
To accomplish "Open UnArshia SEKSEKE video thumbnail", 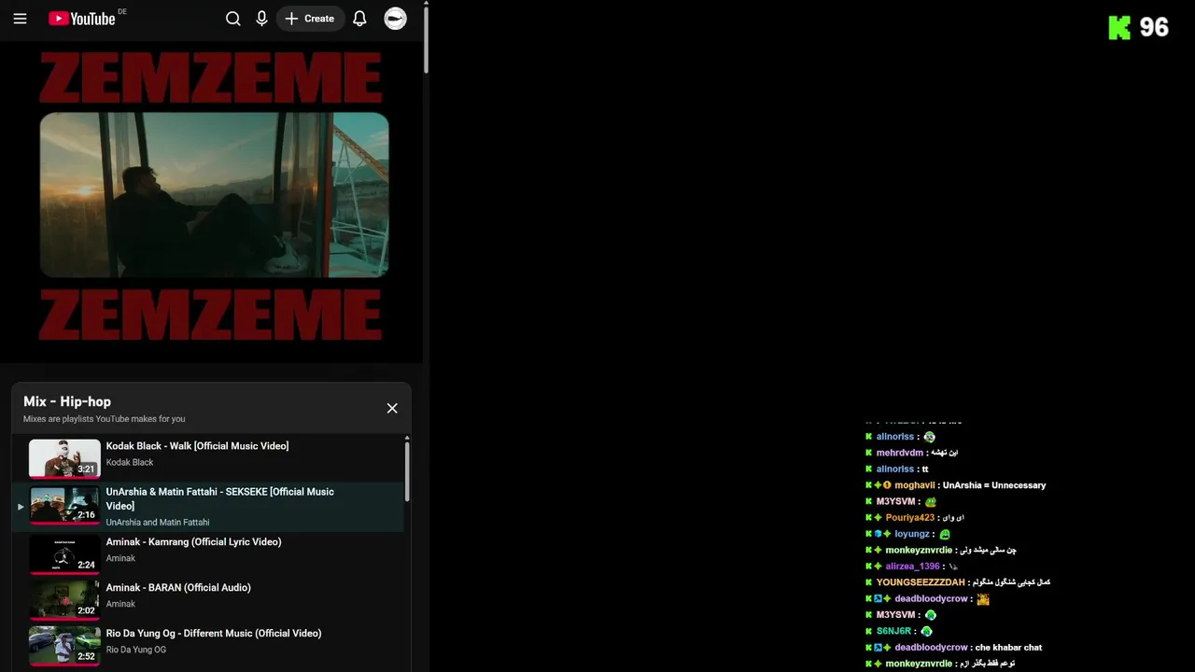I will point(64,505).
